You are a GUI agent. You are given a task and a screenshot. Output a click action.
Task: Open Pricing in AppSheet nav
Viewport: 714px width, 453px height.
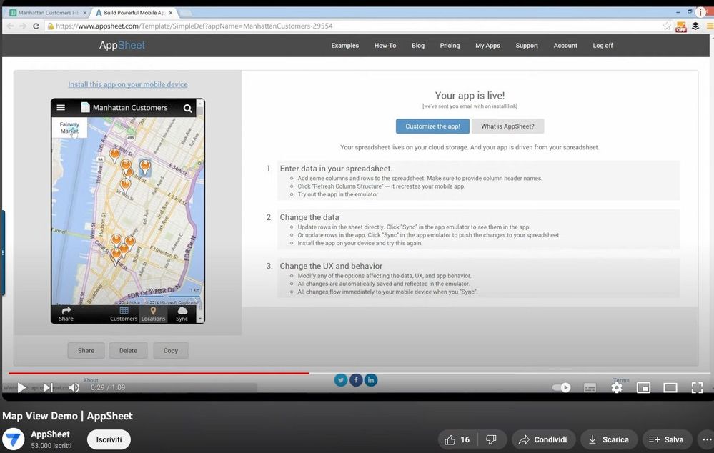(x=450, y=46)
